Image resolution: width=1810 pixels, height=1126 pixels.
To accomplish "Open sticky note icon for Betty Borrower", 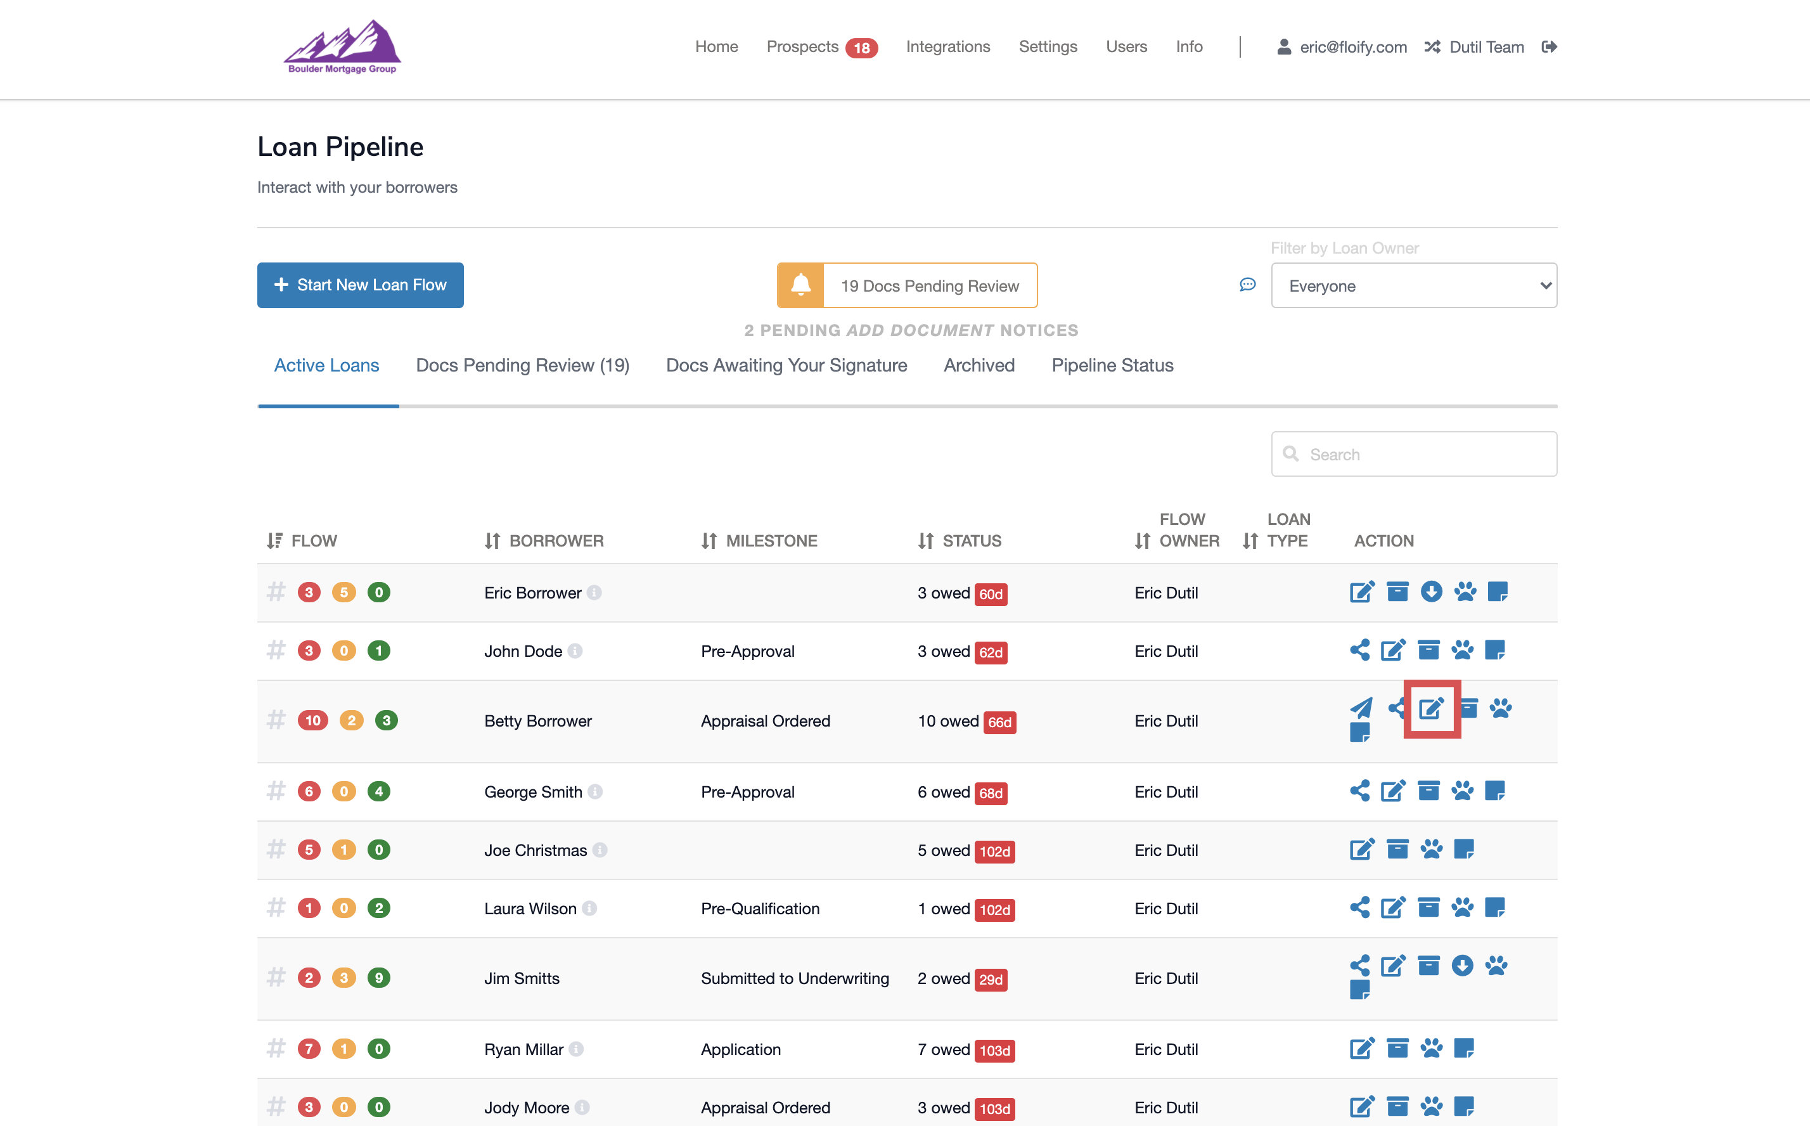I will (x=1360, y=733).
